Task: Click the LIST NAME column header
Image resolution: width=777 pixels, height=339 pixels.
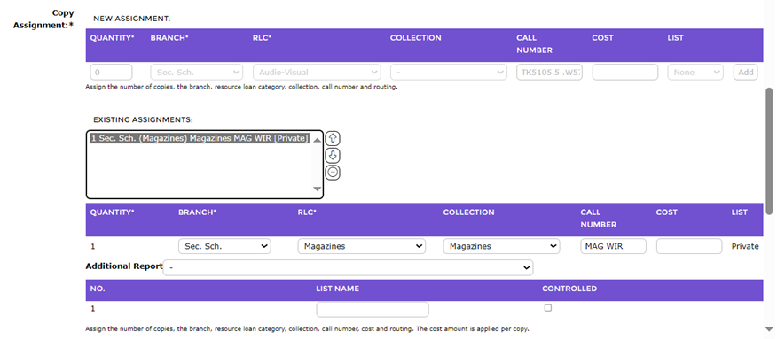Action: pyautogui.click(x=337, y=289)
